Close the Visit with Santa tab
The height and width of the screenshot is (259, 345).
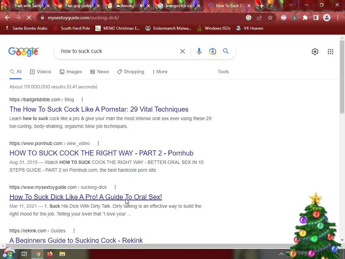[x=49, y=6]
